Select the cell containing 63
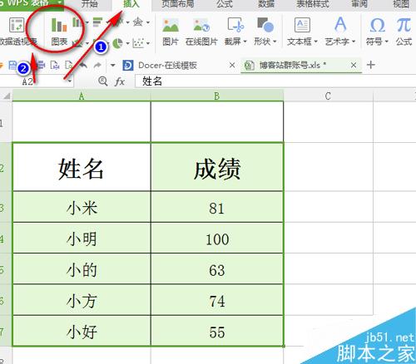Screen dimensions: 416x364 point(217,268)
